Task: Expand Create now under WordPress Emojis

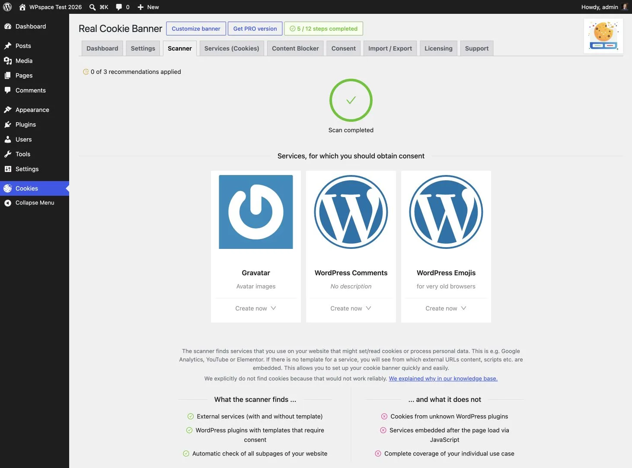Action: (446, 308)
